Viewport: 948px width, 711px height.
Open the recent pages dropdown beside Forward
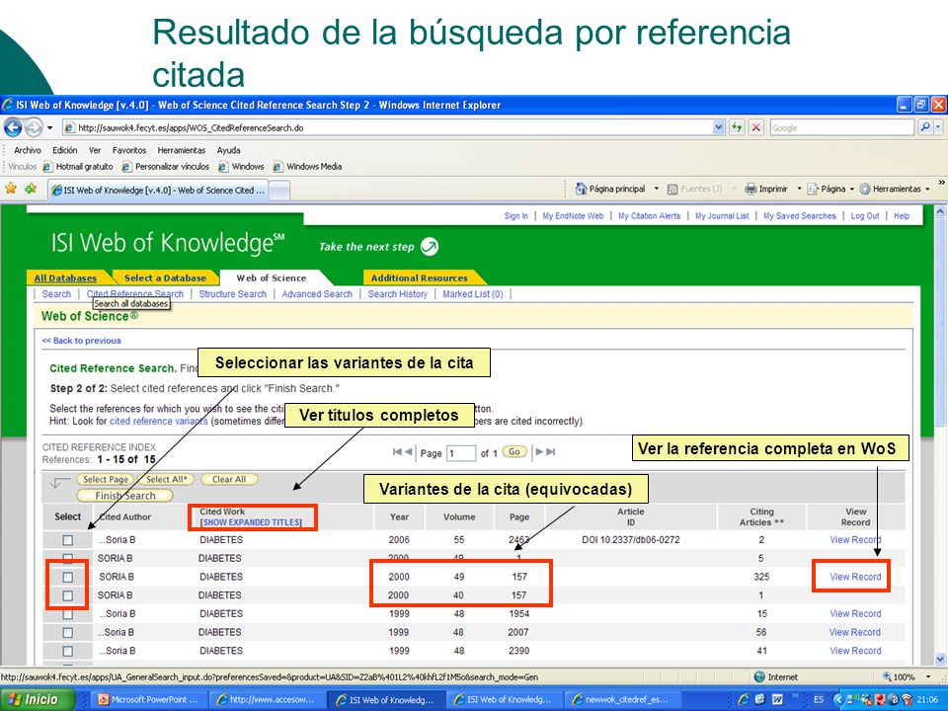pyautogui.click(x=50, y=127)
